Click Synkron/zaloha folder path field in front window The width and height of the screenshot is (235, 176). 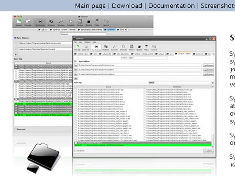(x=140, y=70)
